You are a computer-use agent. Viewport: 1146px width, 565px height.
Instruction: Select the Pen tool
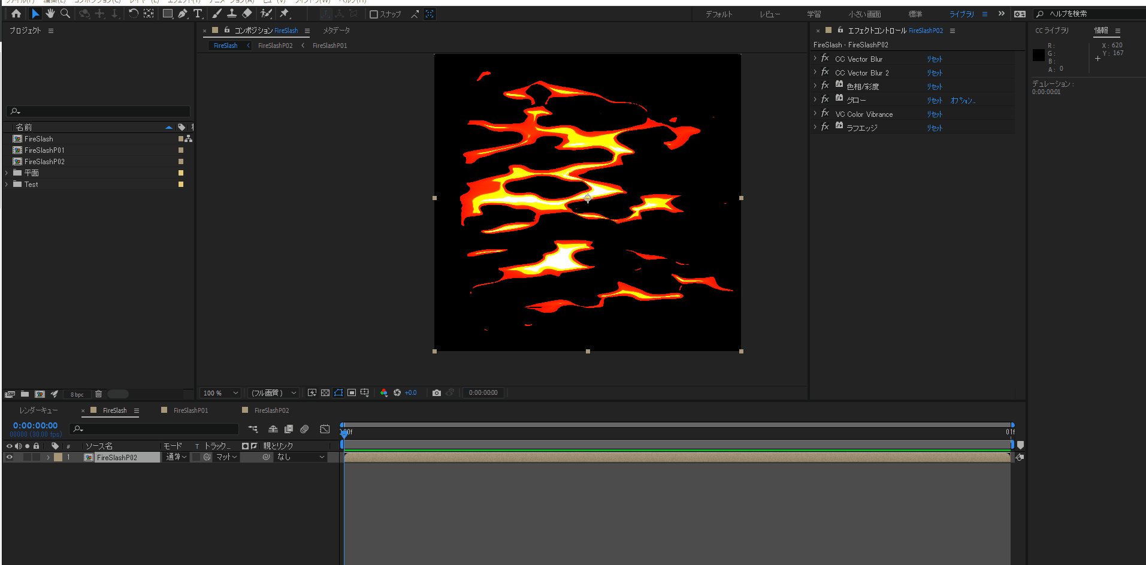click(x=183, y=14)
